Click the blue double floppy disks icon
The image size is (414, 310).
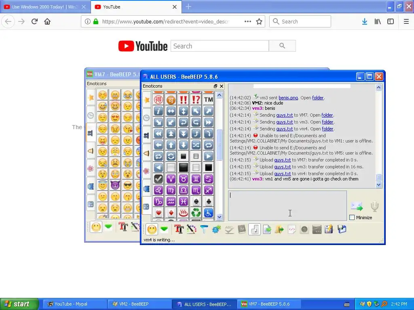coord(341,229)
